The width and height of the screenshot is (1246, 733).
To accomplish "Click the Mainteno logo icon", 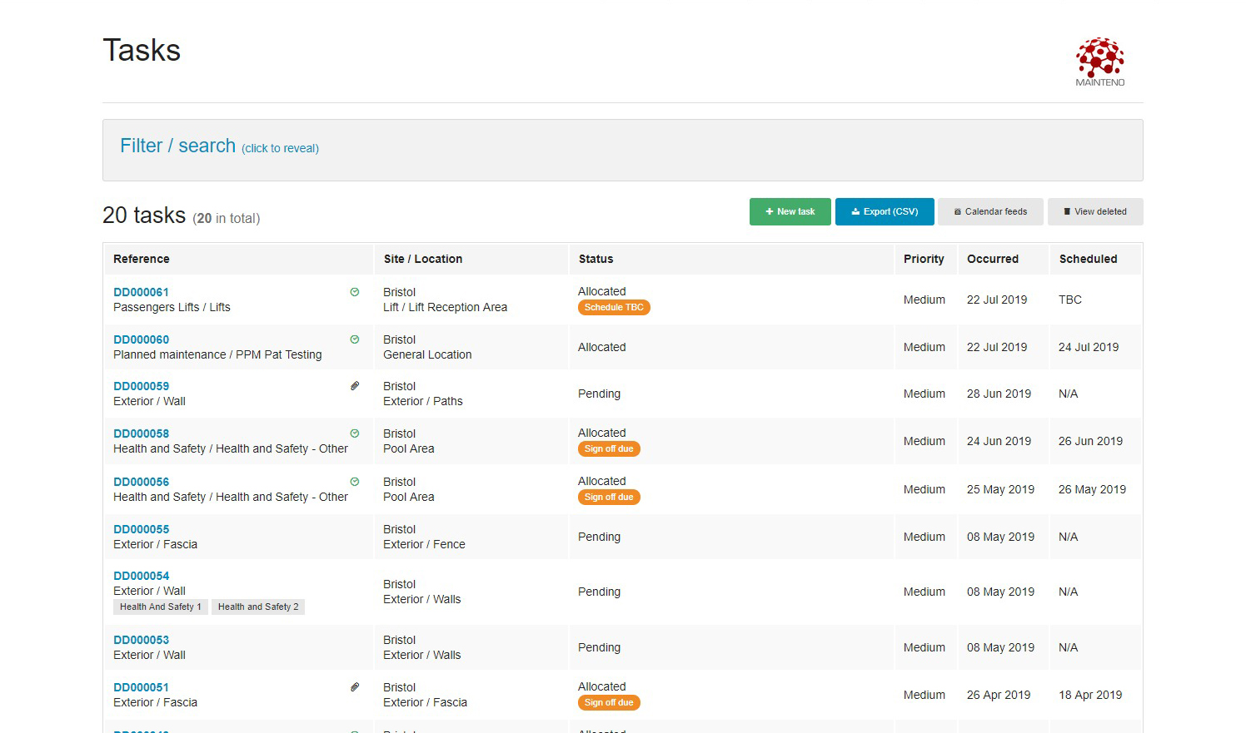I will point(1099,62).
